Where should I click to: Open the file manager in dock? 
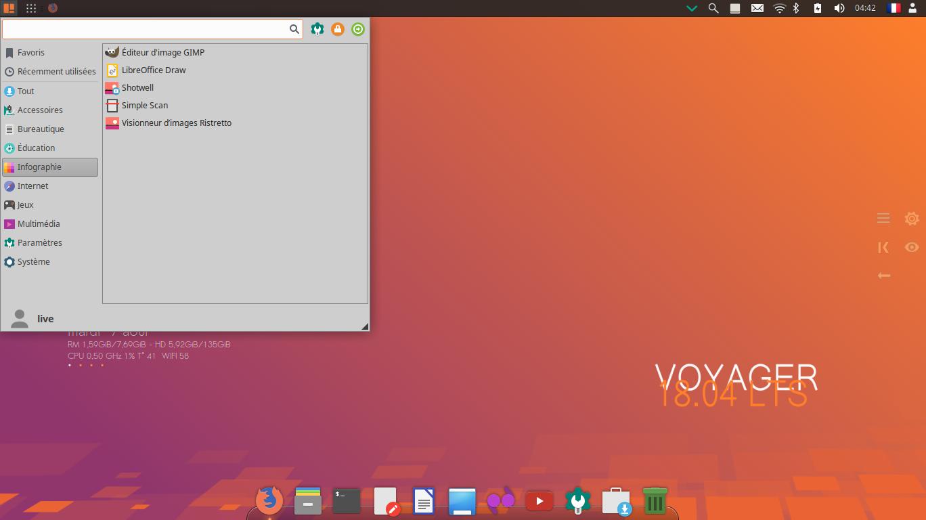[x=308, y=501]
